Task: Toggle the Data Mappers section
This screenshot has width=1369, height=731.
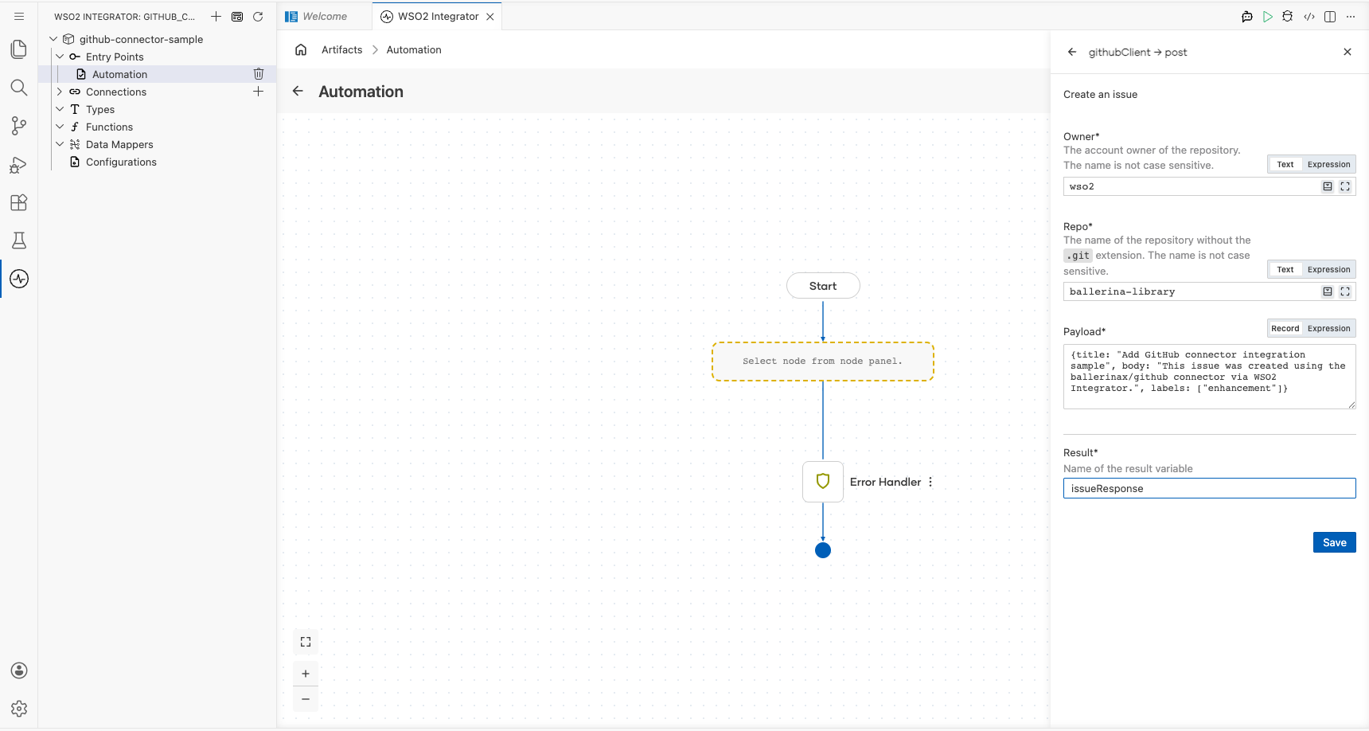Action: click(60, 144)
